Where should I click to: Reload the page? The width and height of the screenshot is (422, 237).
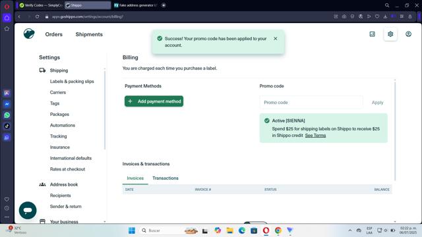37,16
